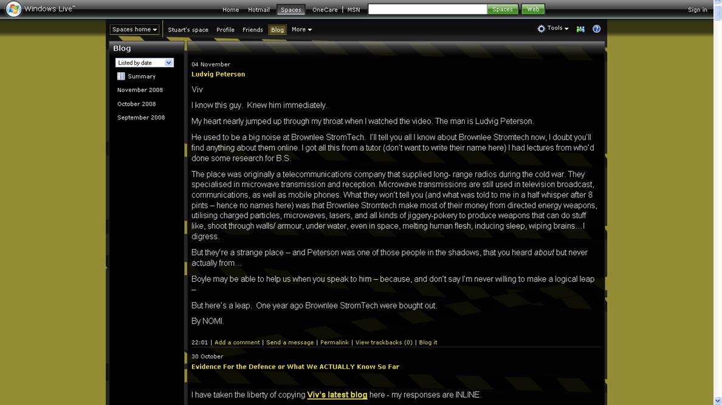The height and width of the screenshot is (405, 722).
Task: Click the 'By NOMI.' line
Action: 208,321
